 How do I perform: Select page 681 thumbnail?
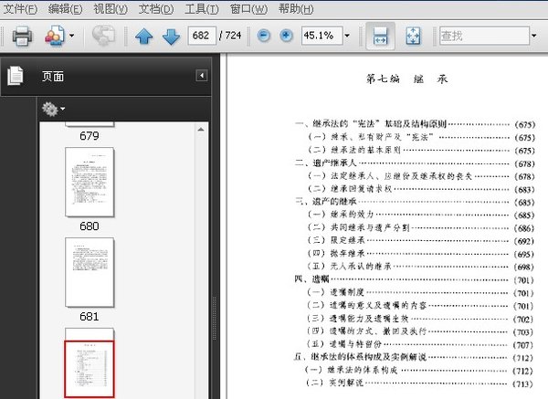(90, 272)
